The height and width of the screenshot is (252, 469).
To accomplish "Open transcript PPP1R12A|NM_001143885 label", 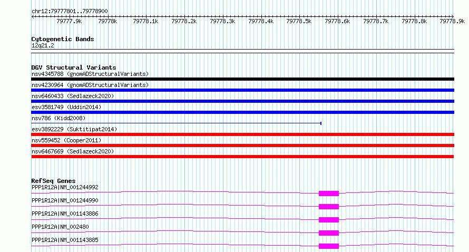I will 65,240.
